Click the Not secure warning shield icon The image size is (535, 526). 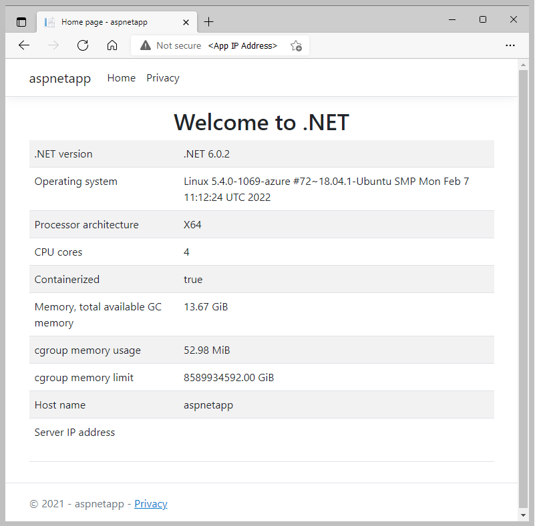point(145,45)
